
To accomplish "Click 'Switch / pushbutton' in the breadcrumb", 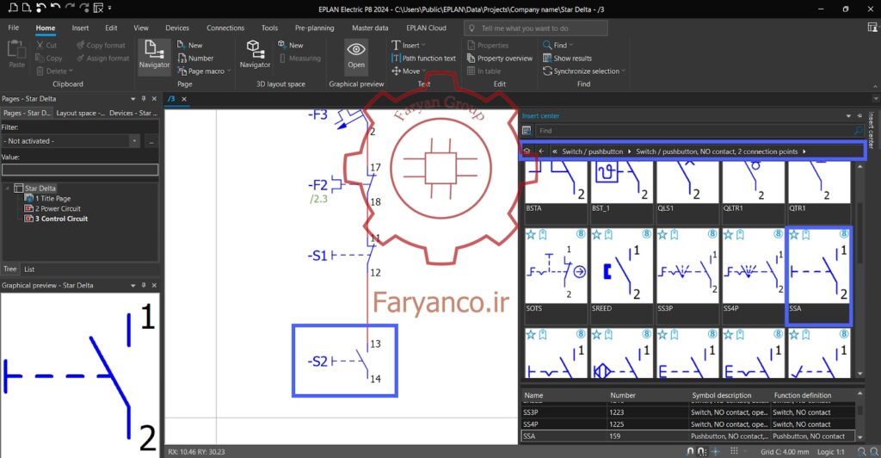I will (592, 152).
